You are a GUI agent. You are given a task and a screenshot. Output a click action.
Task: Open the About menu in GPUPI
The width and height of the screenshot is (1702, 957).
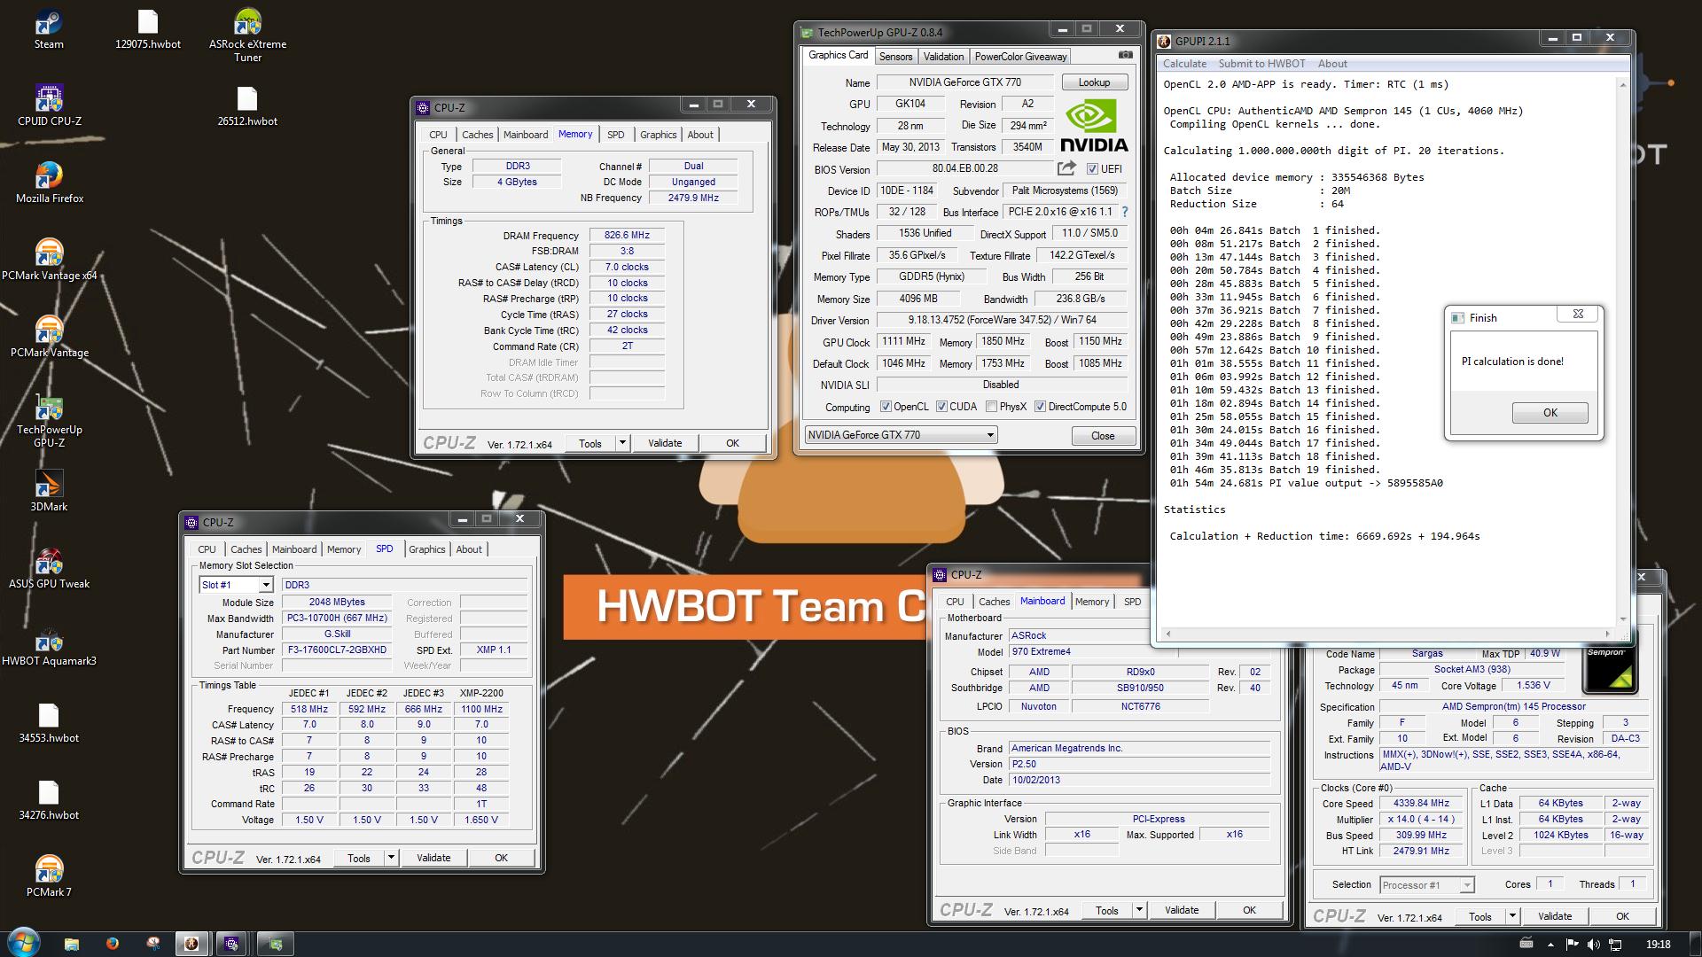click(1332, 64)
